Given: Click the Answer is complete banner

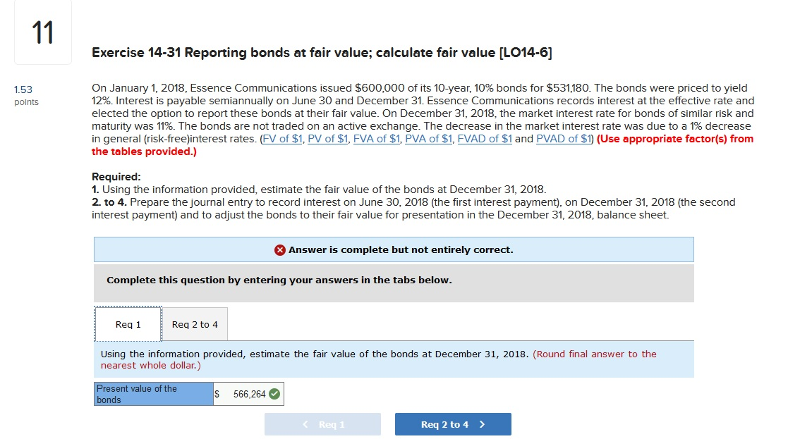Looking at the screenshot, I should 394,249.
